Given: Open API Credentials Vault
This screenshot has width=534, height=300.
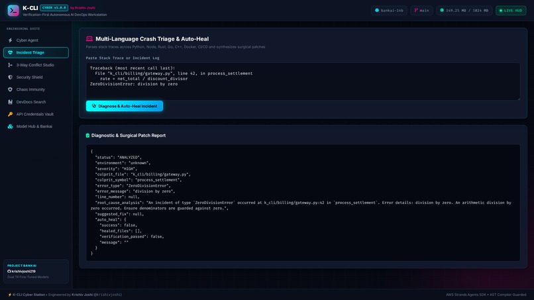Looking at the screenshot, I should click(x=36, y=114).
